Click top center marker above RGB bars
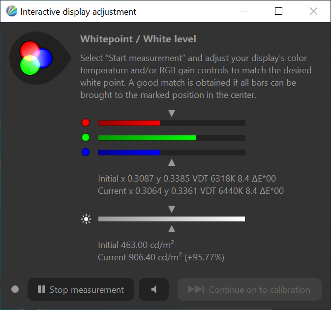 pyautogui.click(x=172, y=113)
